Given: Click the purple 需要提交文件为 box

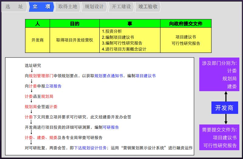Looking at the screenshot, I should 219,137.
